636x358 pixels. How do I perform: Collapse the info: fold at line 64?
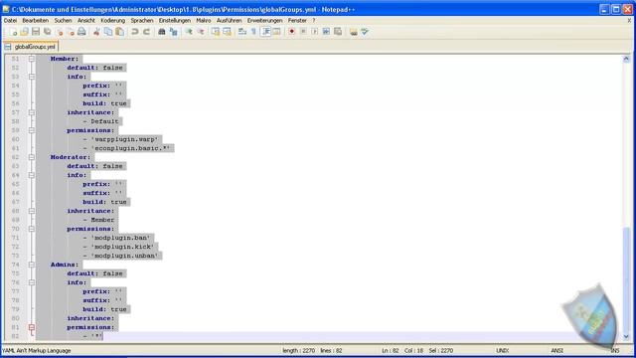pyautogui.click(x=32, y=175)
